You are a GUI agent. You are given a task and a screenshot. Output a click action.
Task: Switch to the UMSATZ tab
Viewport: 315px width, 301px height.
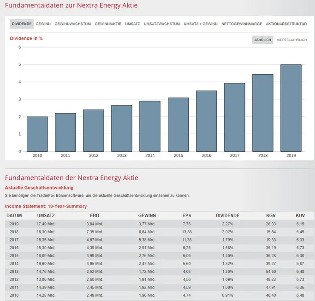click(132, 24)
